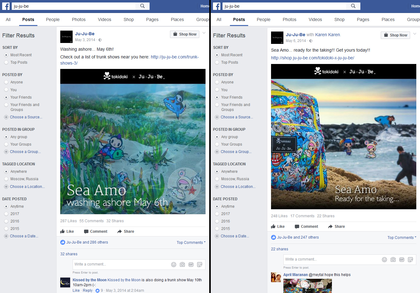Open the post options chevron on the May 3 post
The image size is (420, 293).
pyautogui.click(x=204, y=33)
